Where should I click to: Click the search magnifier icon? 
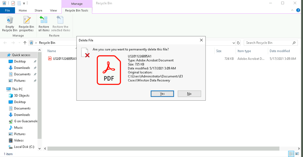294,43
